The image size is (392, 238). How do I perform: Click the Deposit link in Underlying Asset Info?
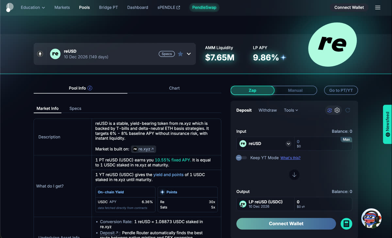[x=109, y=233]
